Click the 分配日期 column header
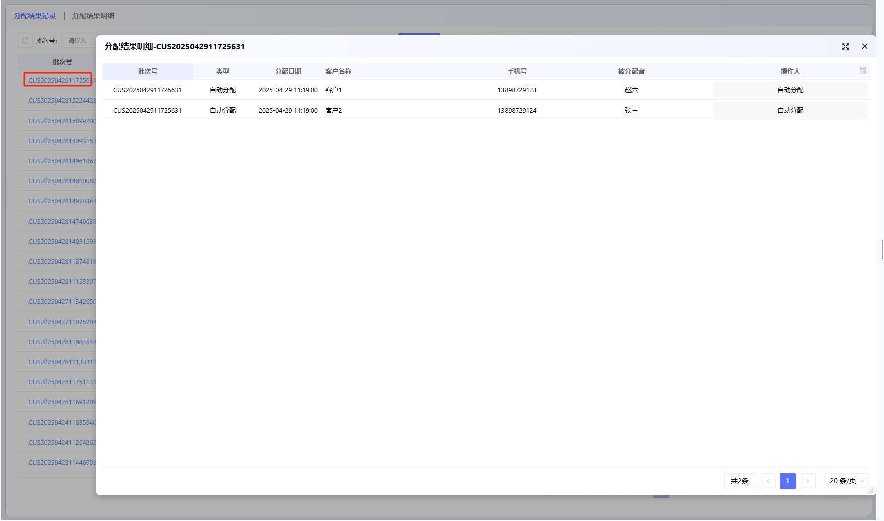884x521 pixels. tap(288, 71)
